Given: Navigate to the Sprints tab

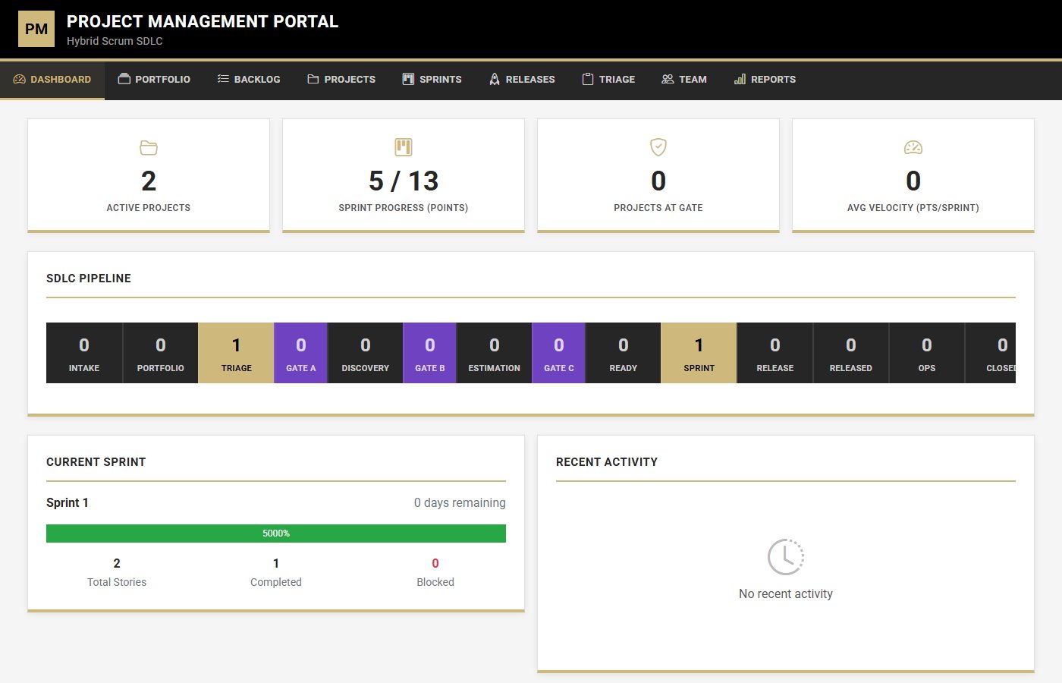Looking at the screenshot, I should coord(432,80).
